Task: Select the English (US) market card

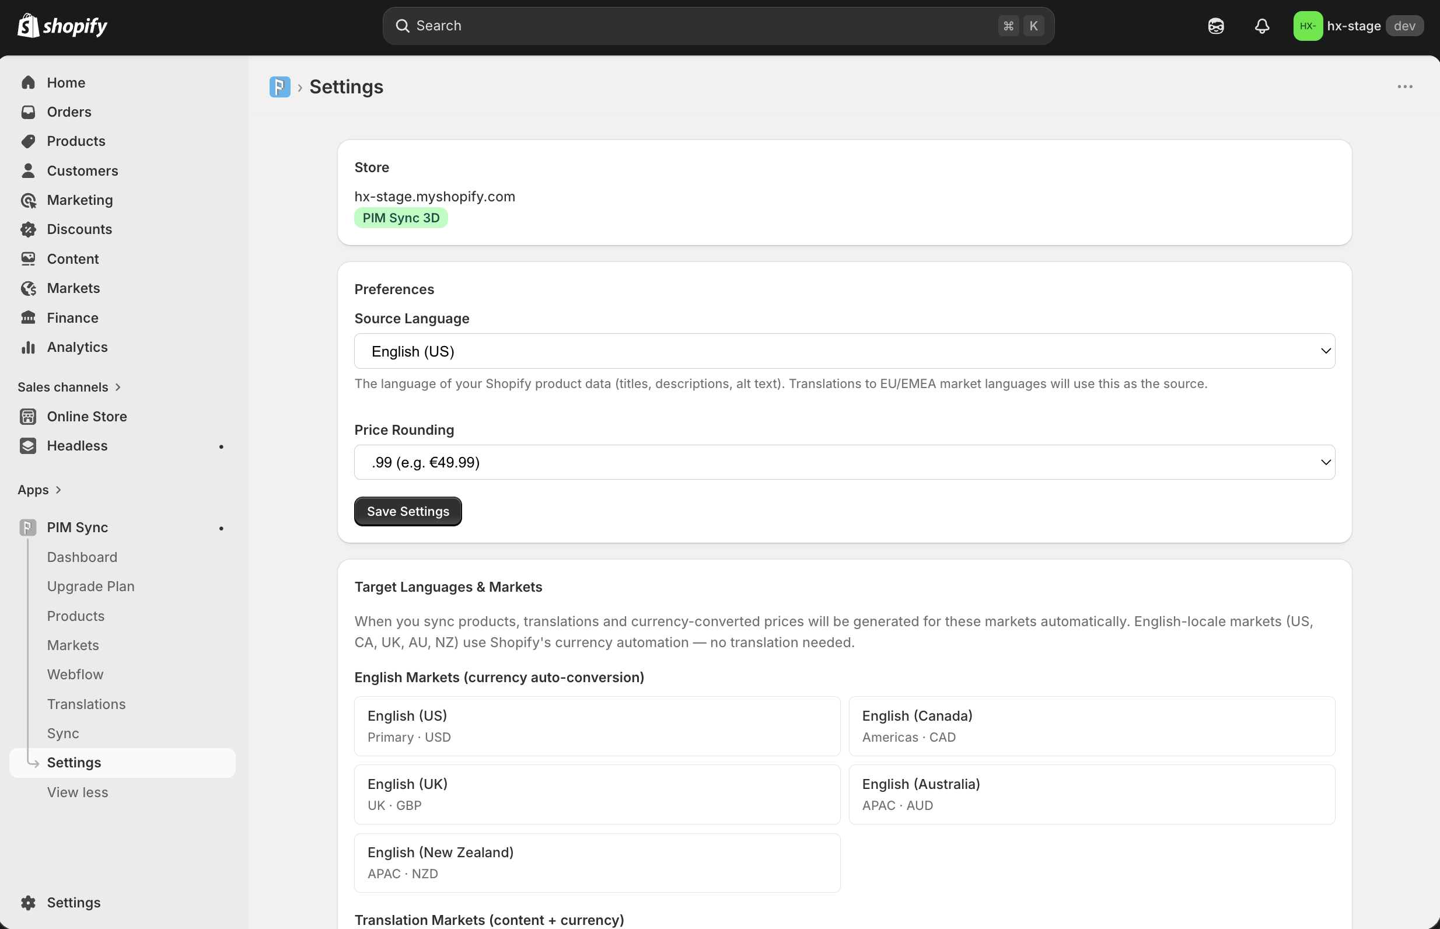Action: click(x=597, y=727)
